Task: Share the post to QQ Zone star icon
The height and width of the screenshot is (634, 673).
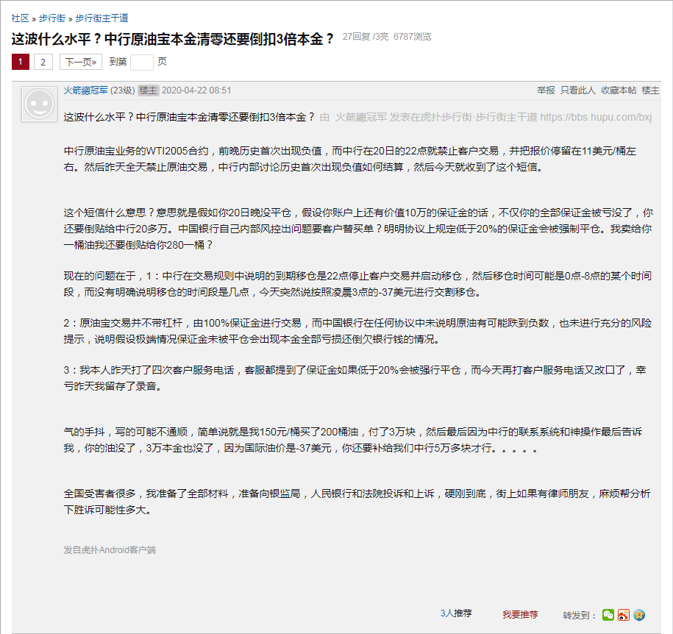Action: pyautogui.click(x=639, y=615)
